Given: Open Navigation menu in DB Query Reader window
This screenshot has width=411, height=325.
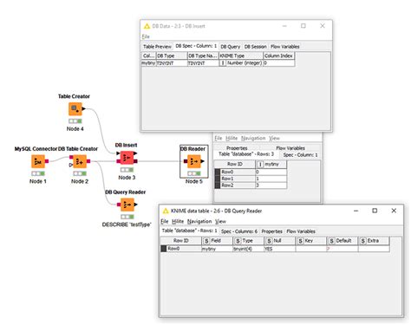Looking at the screenshot, I should [199, 221].
